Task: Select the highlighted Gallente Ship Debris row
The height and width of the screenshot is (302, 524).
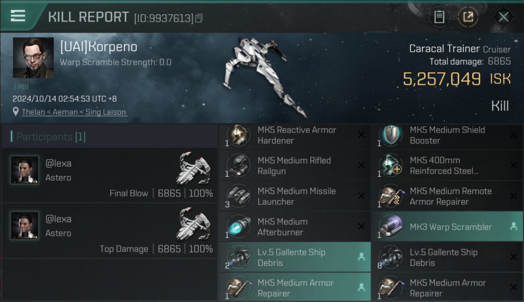Action: coord(295,257)
